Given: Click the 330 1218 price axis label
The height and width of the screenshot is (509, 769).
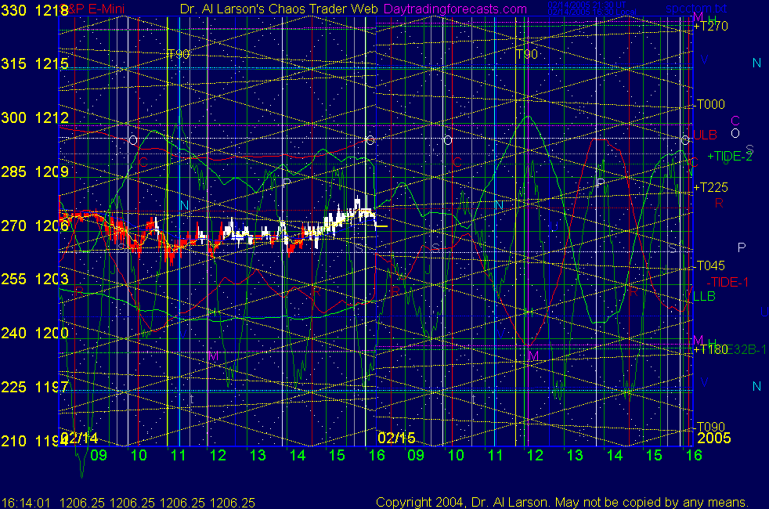Looking at the screenshot, I should click(x=34, y=10).
